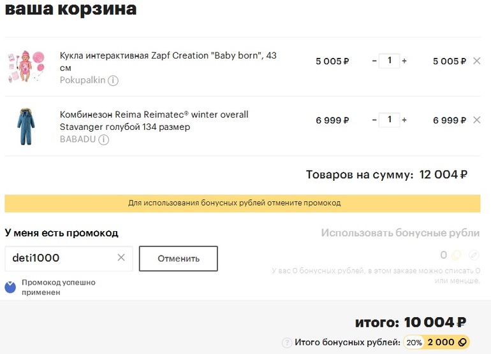Click question mark icon beside bonus total
Viewport: 491px width, 354px height.
tap(287, 343)
